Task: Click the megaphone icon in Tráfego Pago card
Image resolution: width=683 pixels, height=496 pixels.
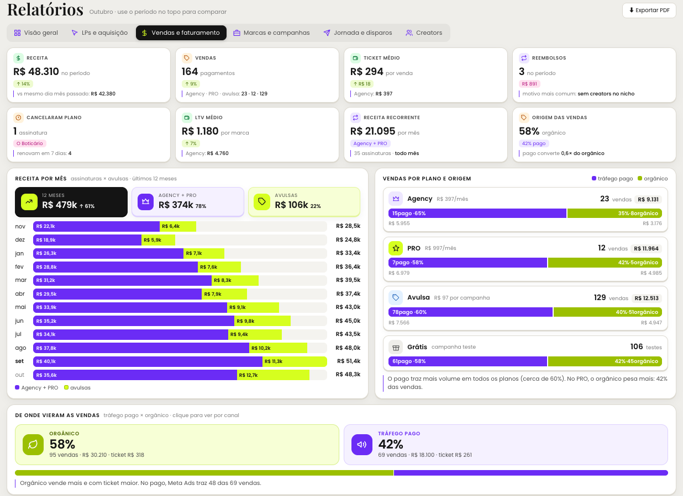Action: click(362, 445)
